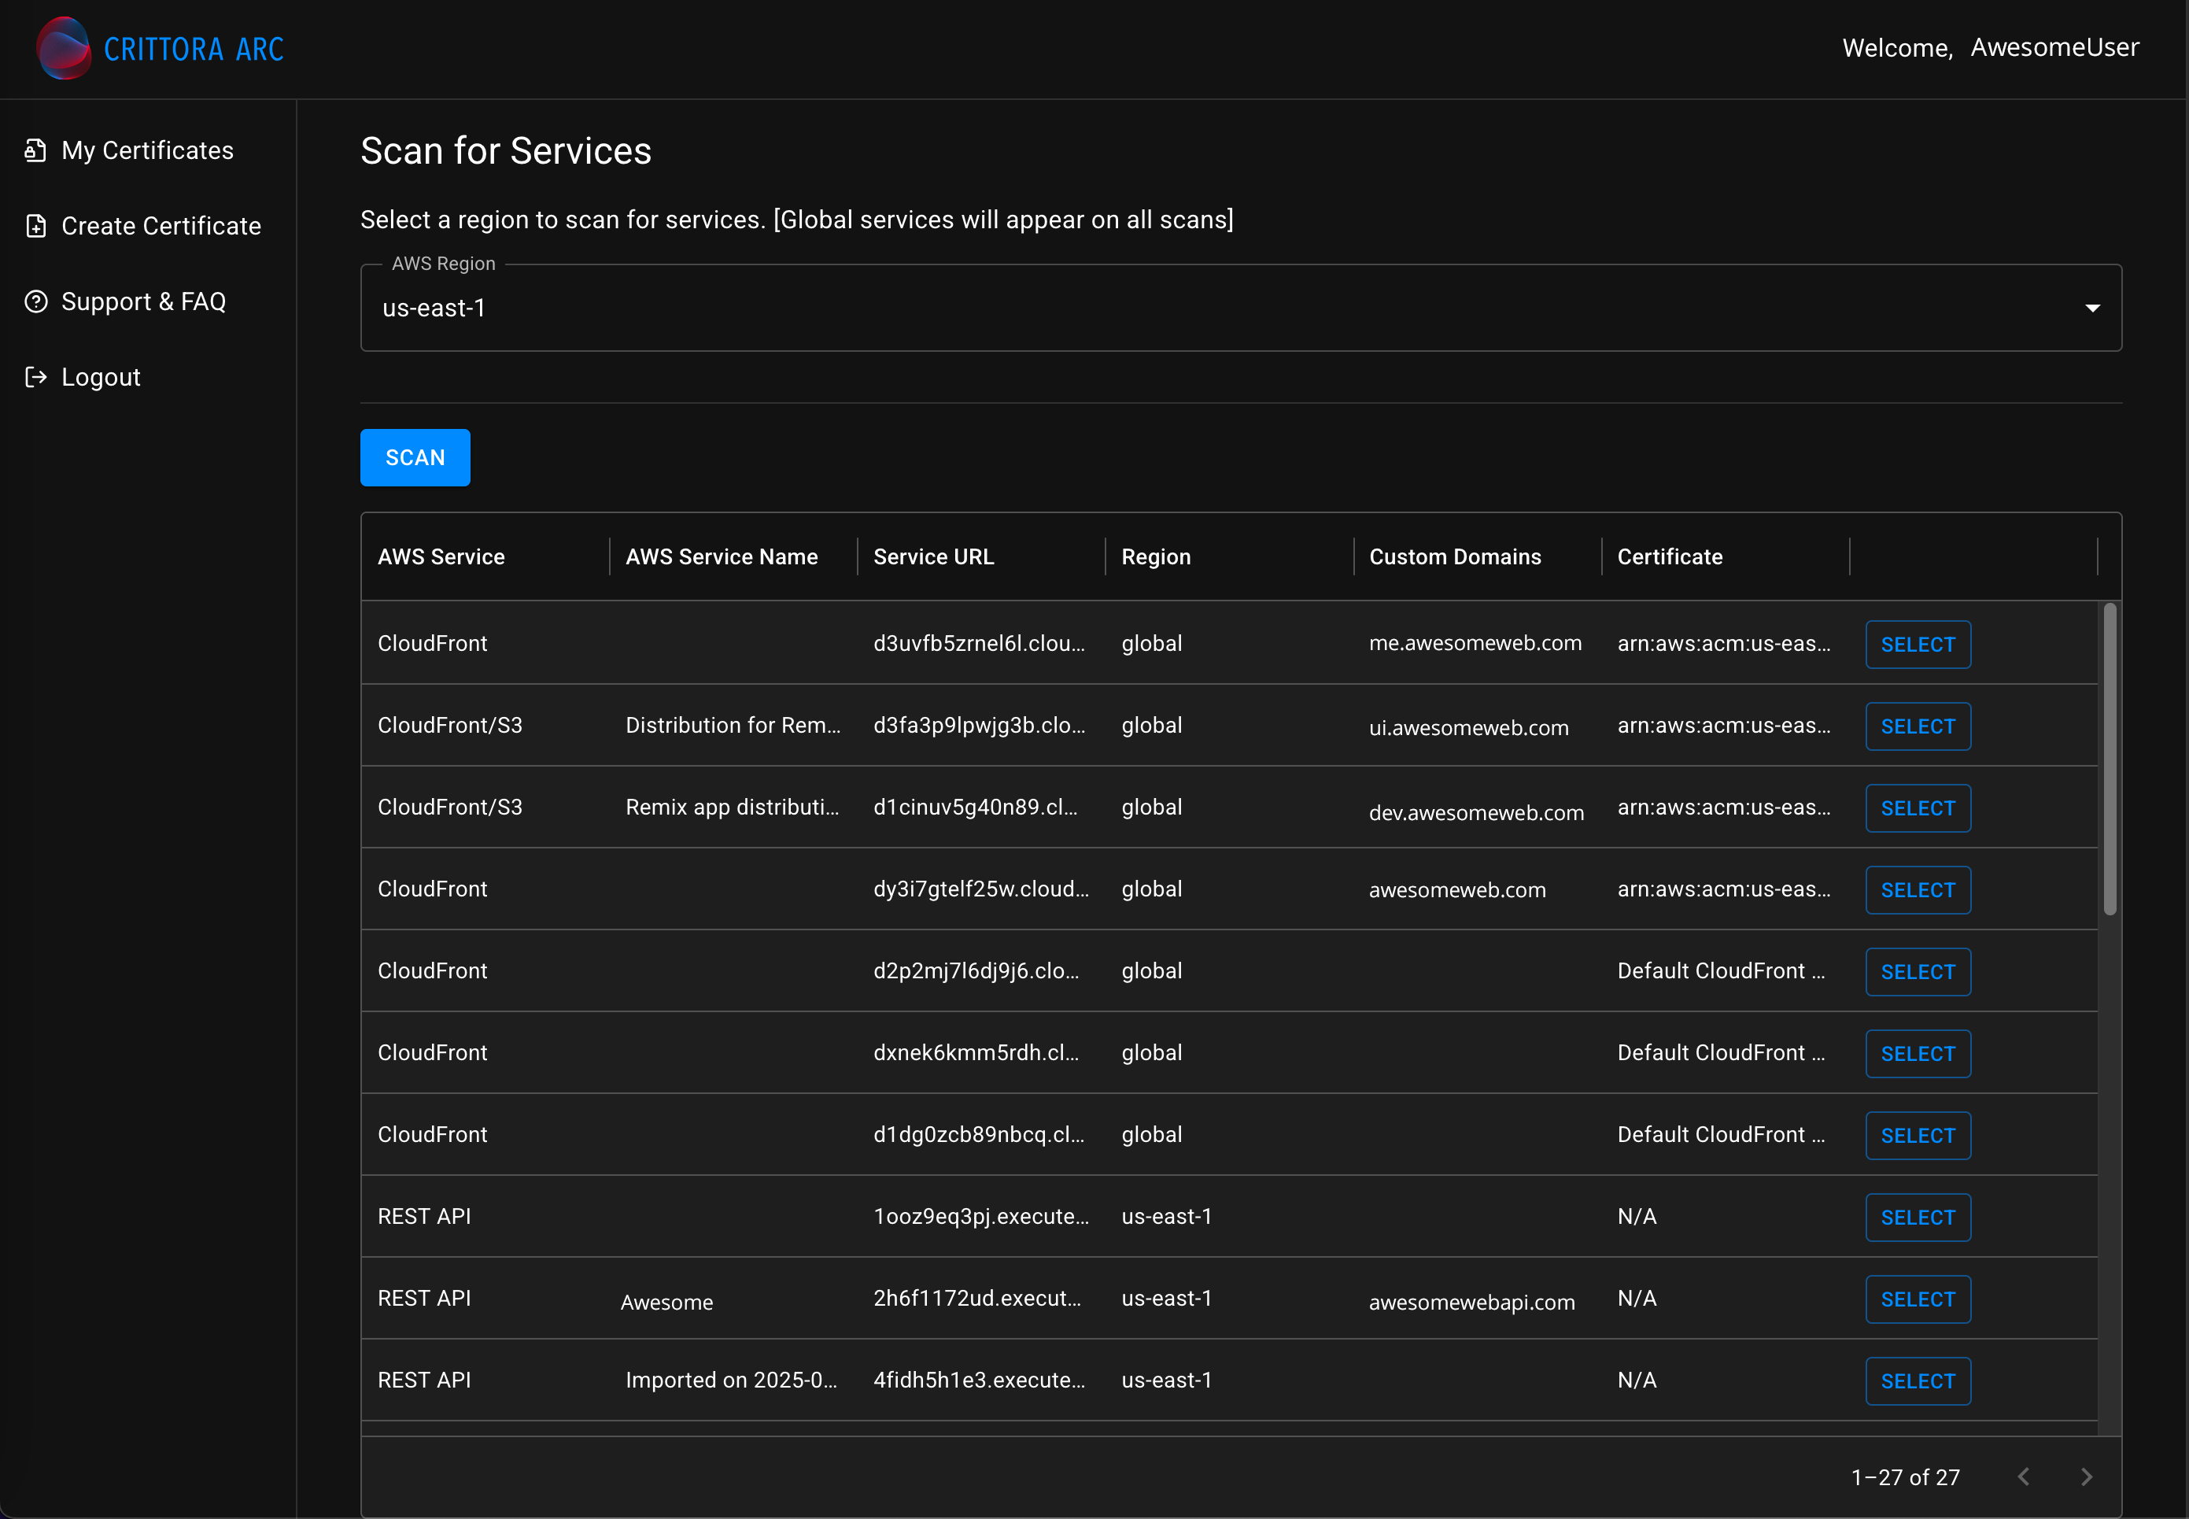Click the '1–27 of 27' pagination text
Viewport: 2189px width, 1519px height.
tap(1906, 1477)
